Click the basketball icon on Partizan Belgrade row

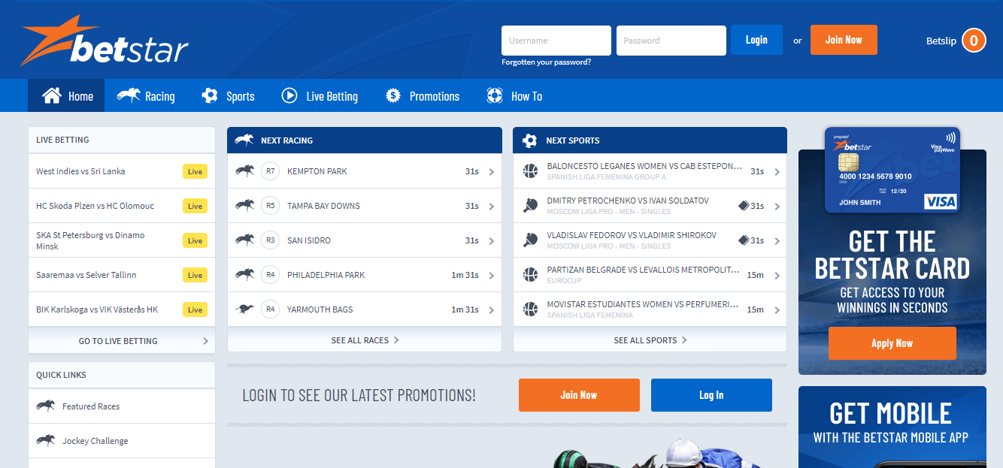click(x=530, y=275)
